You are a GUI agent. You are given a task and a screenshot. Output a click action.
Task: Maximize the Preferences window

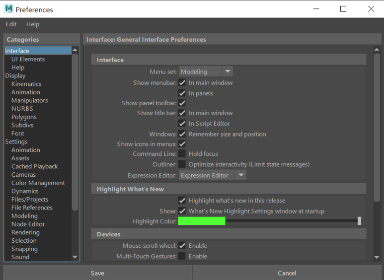pyautogui.click(x=343, y=9)
